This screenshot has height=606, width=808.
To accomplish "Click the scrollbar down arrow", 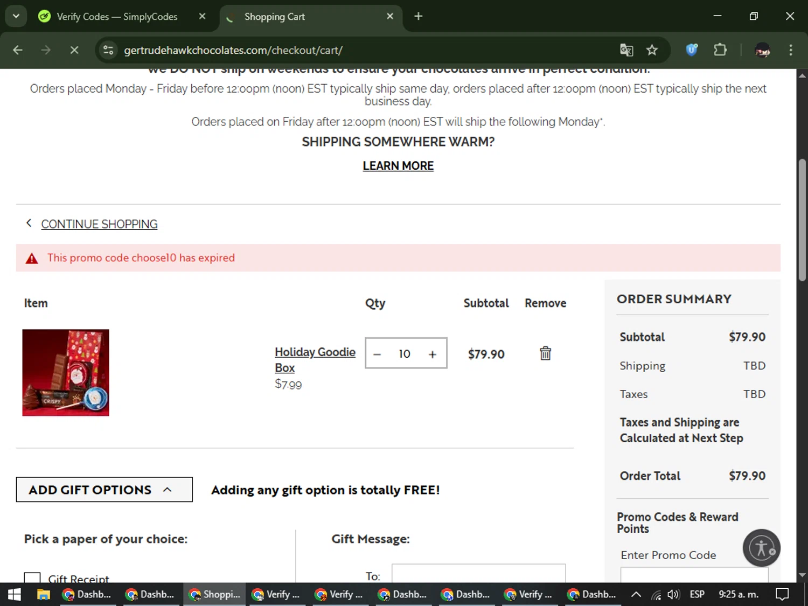I will coord(802,575).
